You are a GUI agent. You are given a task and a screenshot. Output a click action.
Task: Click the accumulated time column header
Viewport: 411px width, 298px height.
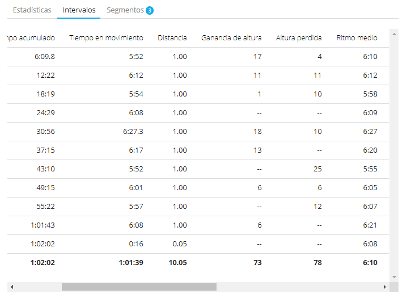tap(31, 38)
